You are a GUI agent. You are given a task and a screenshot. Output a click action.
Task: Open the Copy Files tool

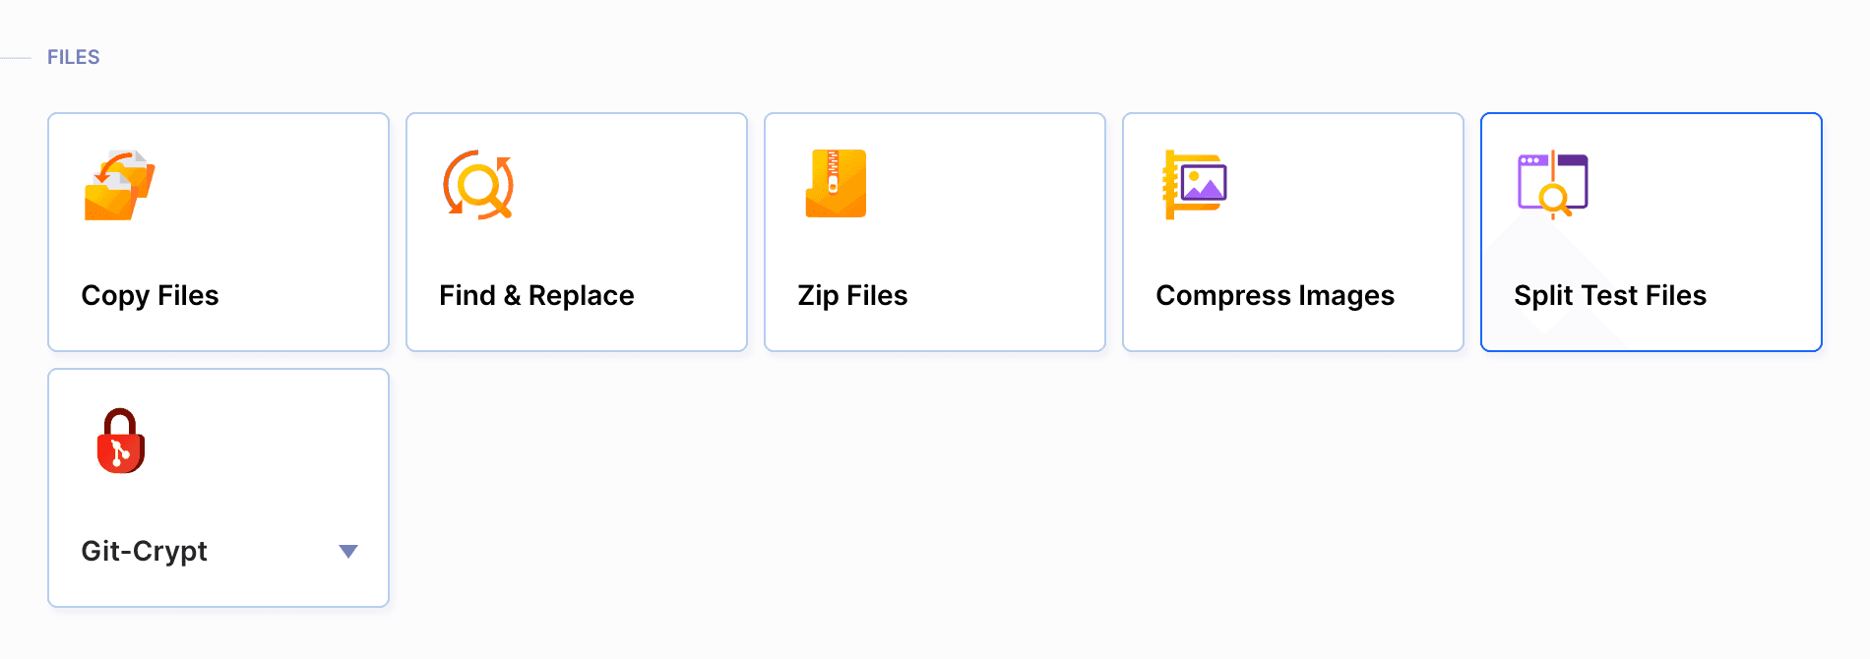pyautogui.click(x=218, y=232)
